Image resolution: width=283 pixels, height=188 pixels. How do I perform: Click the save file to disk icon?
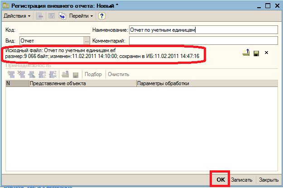256,53
